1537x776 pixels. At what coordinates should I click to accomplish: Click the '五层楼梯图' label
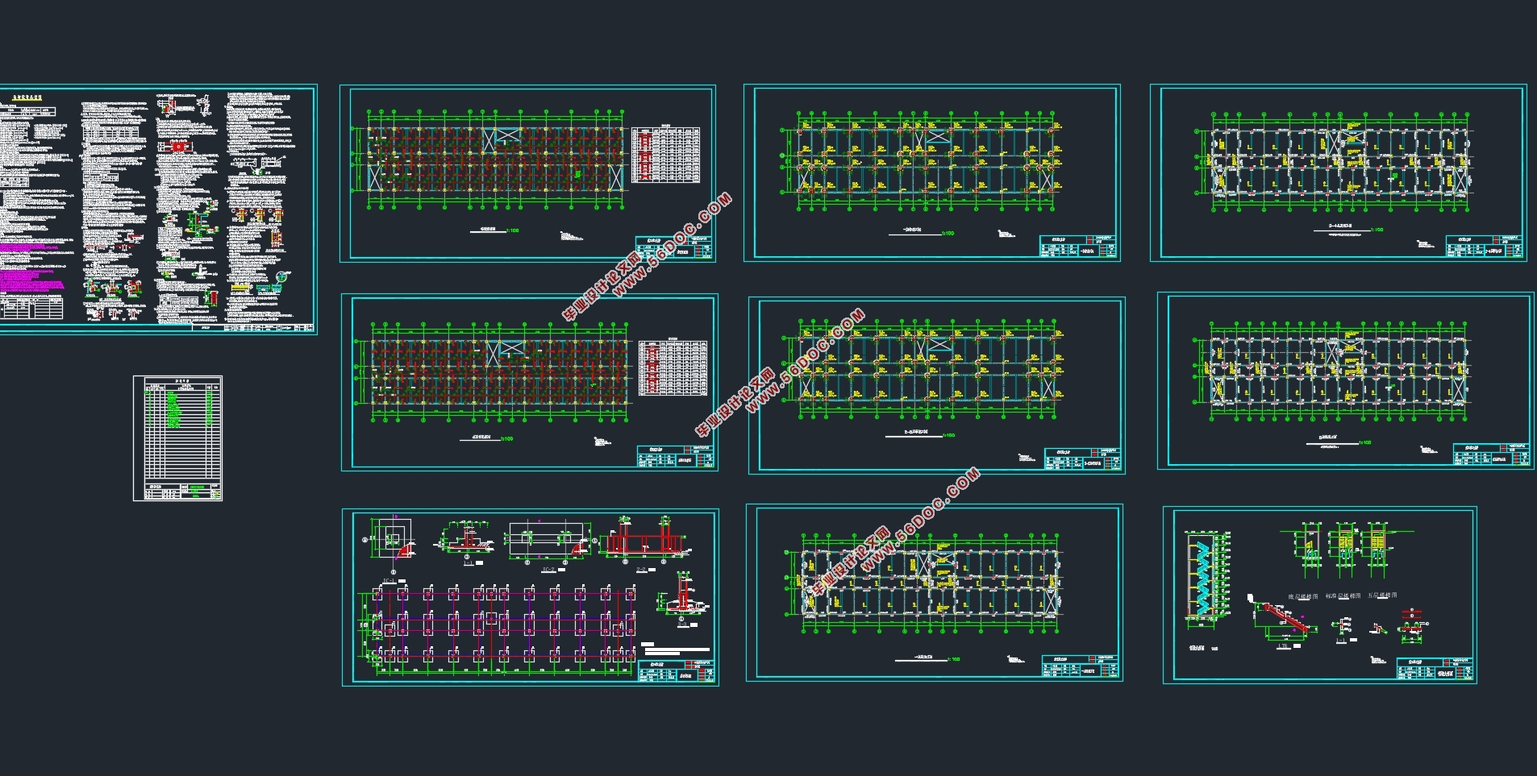click(x=1382, y=595)
